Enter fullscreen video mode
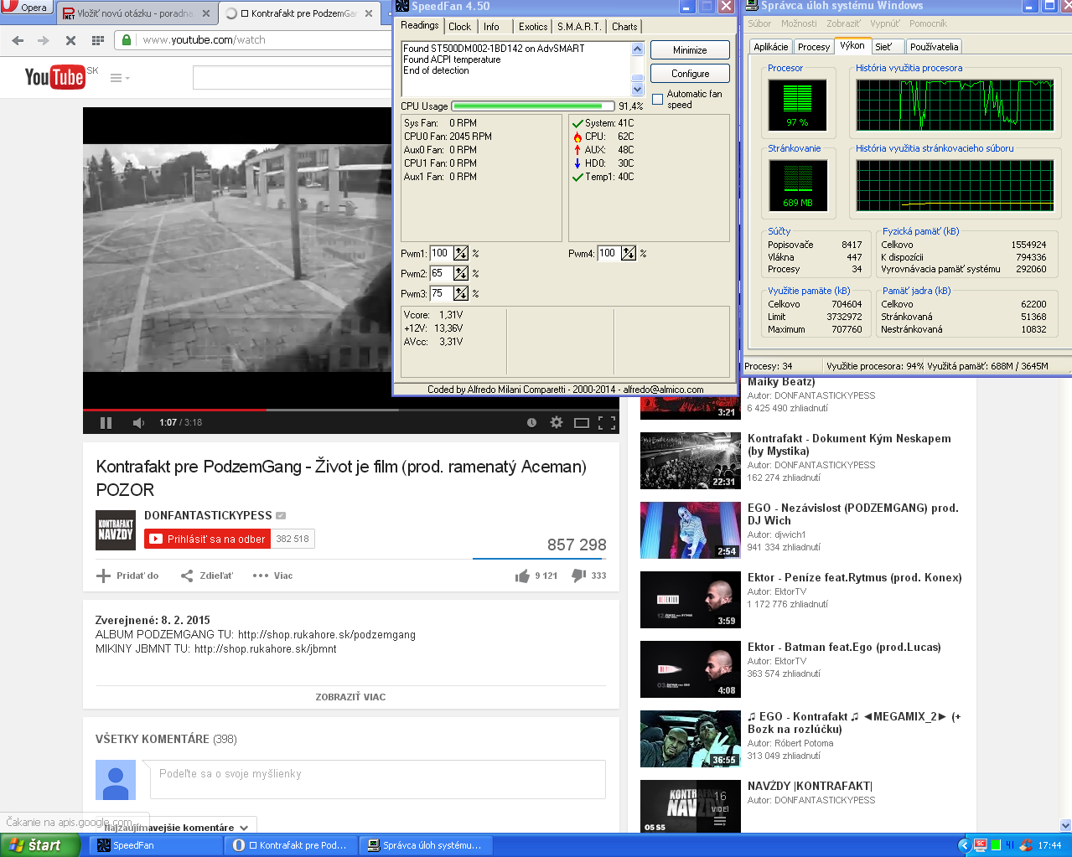This screenshot has width=1072, height=857. coord(608,423)
